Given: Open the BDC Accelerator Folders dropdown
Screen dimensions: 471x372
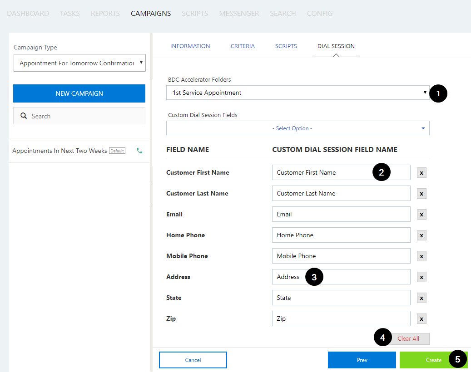Looking at the screenshot, I should [x=297, y=93].
